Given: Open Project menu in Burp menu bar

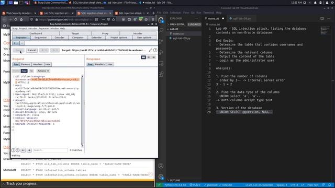Looking at the screenshot, I should point(23,28).
